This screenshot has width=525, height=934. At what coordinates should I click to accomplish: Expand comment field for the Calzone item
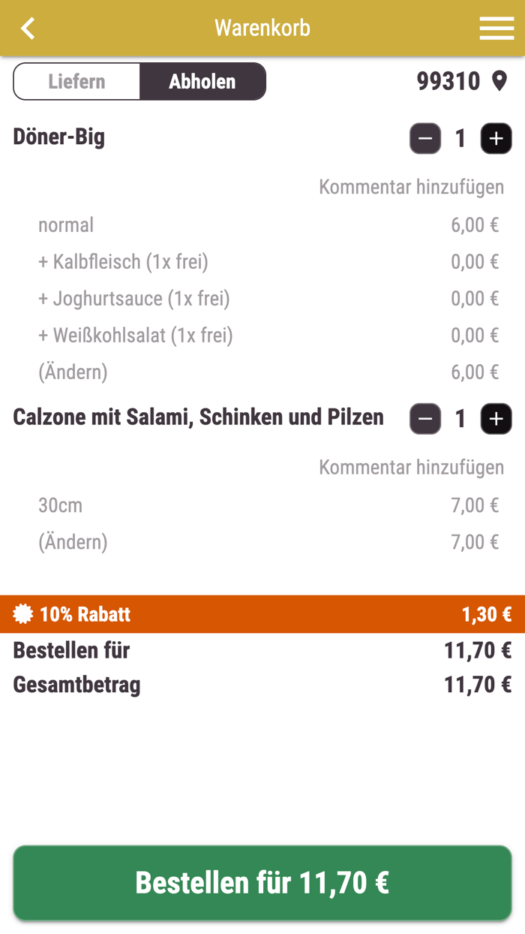[412, 467]
